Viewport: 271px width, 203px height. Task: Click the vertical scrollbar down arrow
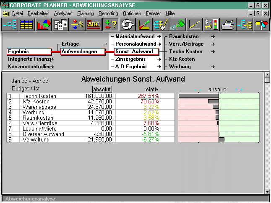(267, 192)
